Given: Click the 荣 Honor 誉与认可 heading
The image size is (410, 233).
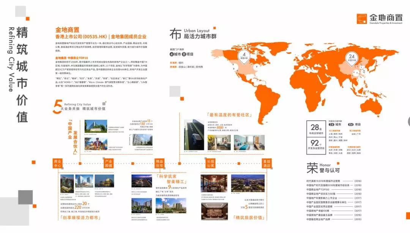Looking at the screenshot, I should 323,168.
